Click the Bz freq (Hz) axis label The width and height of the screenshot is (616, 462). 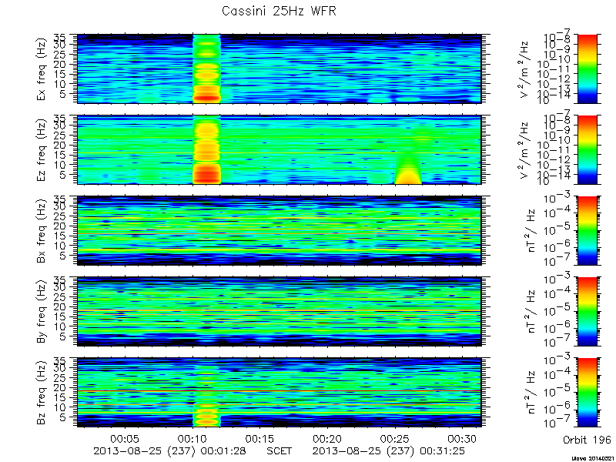(41, 393)
